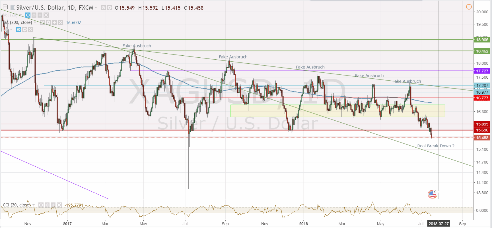
Task: Click the plus icon on the Vol (20) row
Action: click(x=40, y=15)
